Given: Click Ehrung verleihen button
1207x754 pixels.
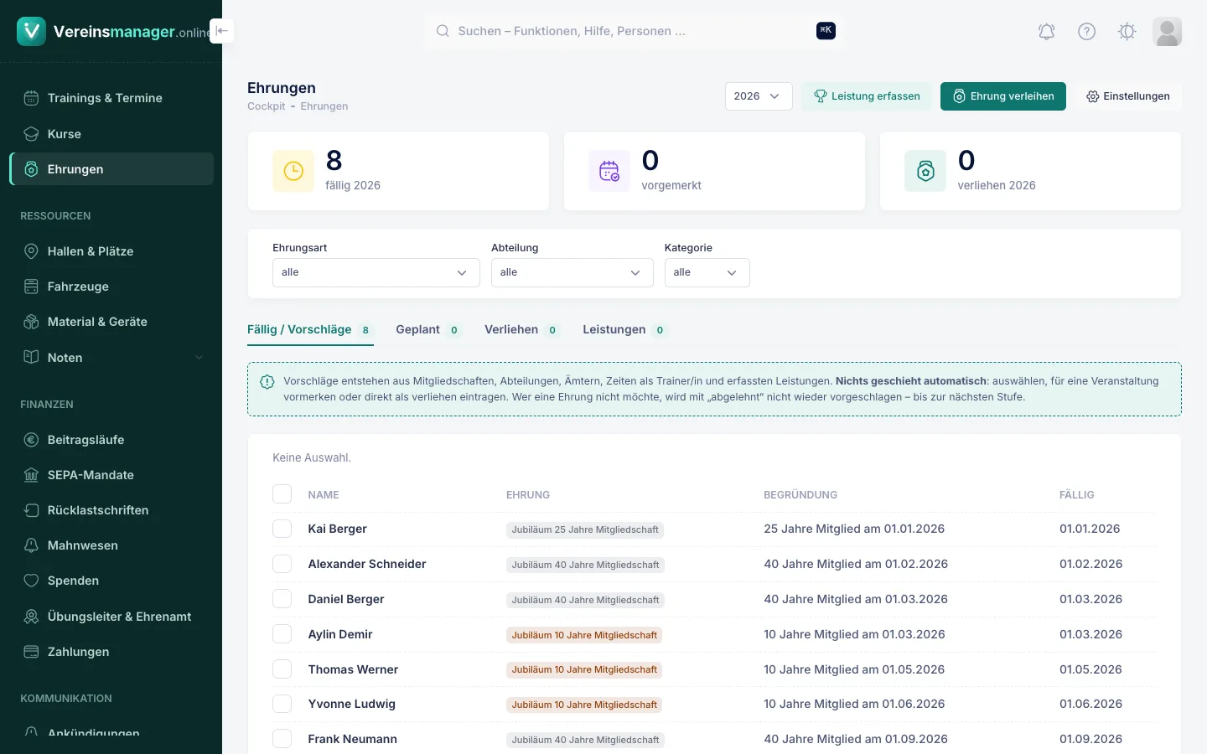Looking at the screenshot, I should click(1003, 96).
